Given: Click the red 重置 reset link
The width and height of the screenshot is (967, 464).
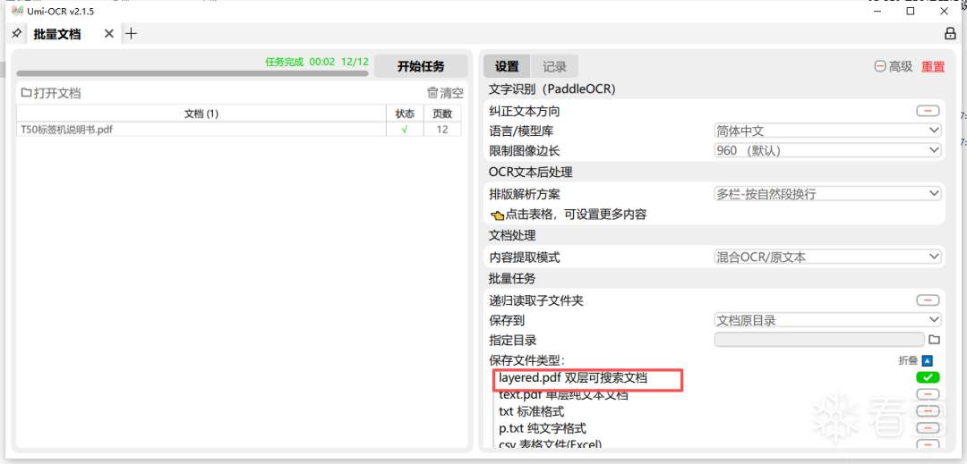Looking at the screenshot, I should [x=932, y=66].
